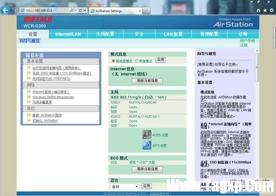Click the help panel scrollbar thumb
This screenshot has width=276, height=196.
(x=257, y=67)
